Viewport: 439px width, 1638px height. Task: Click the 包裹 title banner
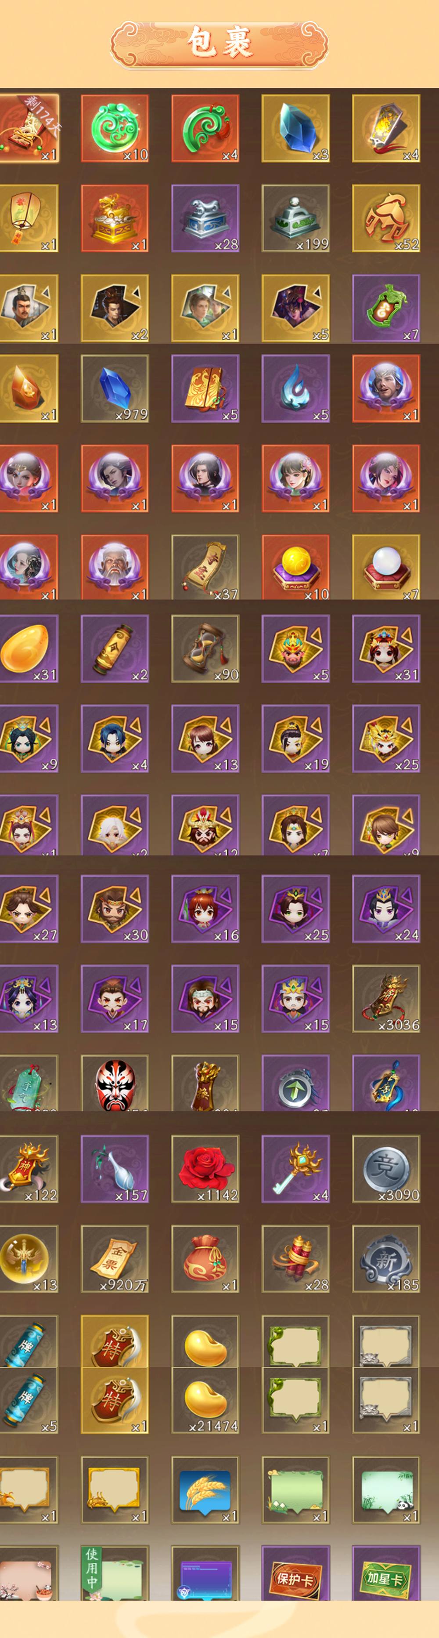click(x=219, y=43)
